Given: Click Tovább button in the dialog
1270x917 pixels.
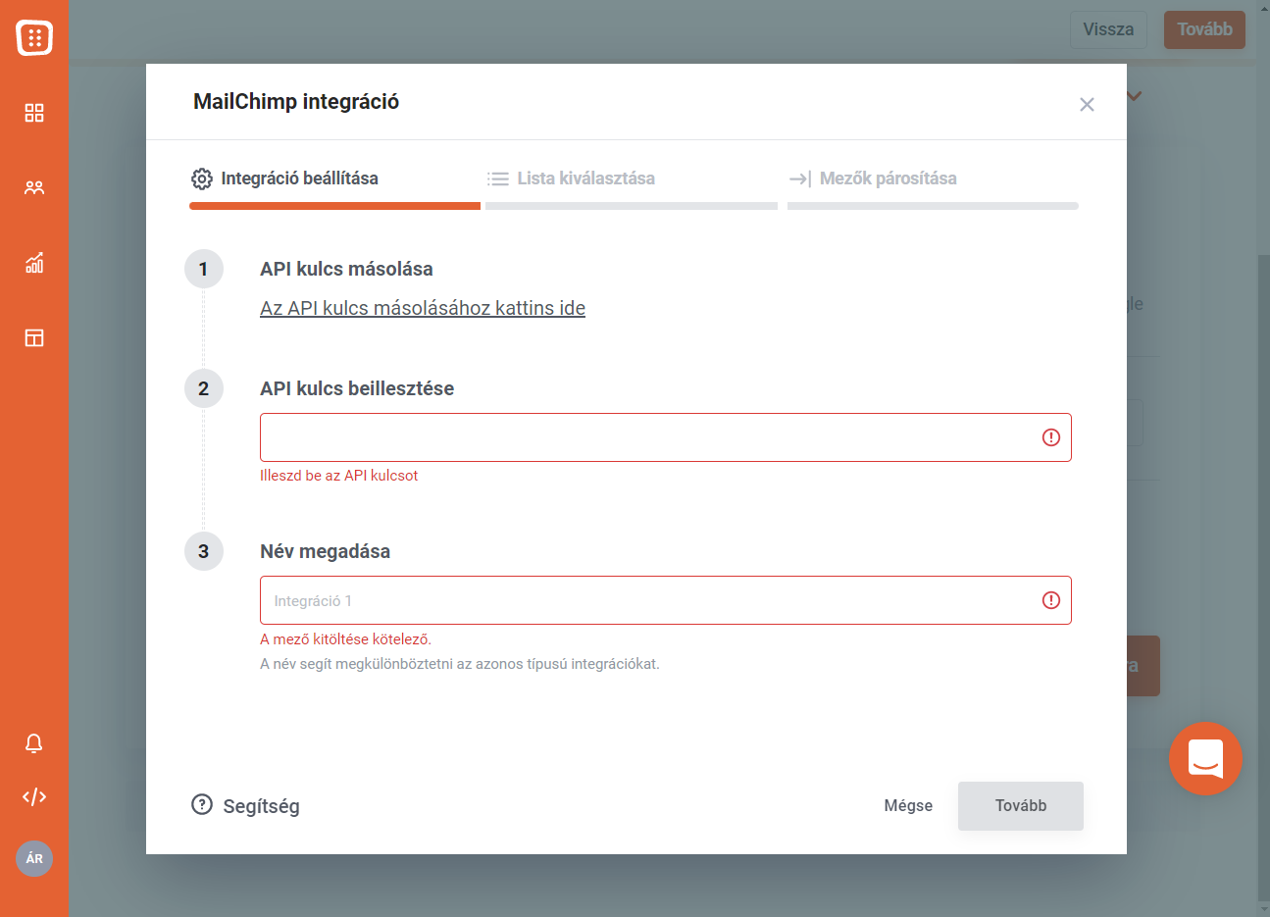Looking at the screenshot, I should (1021, 805).
